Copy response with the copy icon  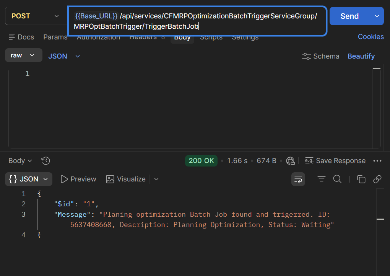361,179
